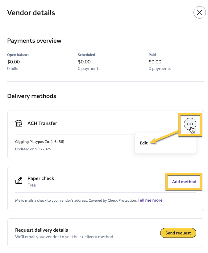Close the Vendor details panel
The width and height of the screenshot is (208, 253).
point(199,12)
